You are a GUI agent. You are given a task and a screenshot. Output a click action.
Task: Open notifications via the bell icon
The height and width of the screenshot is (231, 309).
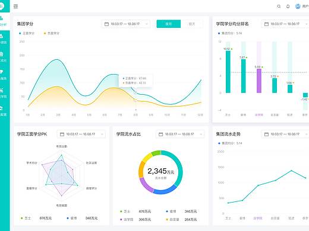288,7
